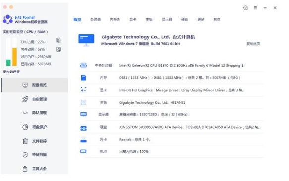Viewport: 289px width, 181px height.
Task: Click the 硬盘 hard disk icon
Action: point(83,128)
